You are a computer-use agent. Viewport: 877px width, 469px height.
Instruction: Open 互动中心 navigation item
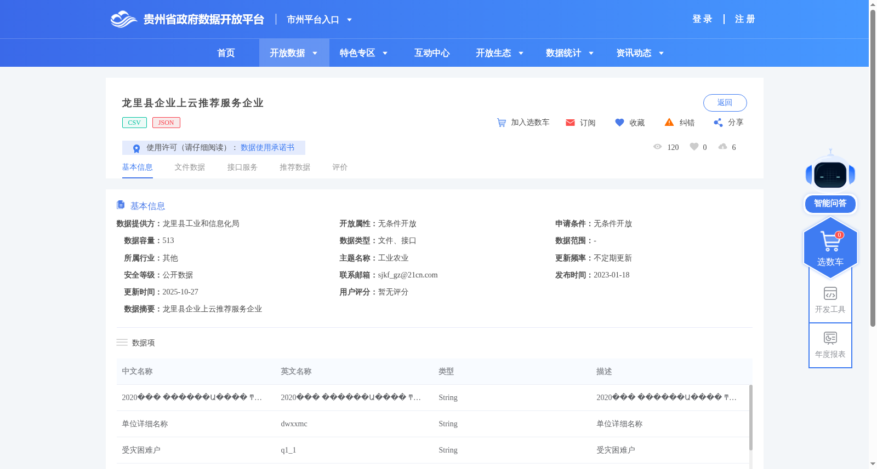[432, 53]
